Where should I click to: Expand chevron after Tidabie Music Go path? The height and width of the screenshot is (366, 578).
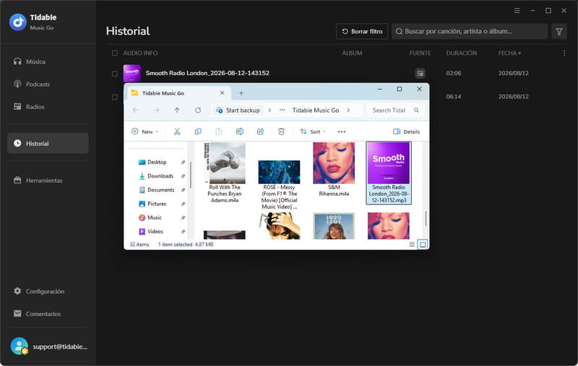click(348, 110)
